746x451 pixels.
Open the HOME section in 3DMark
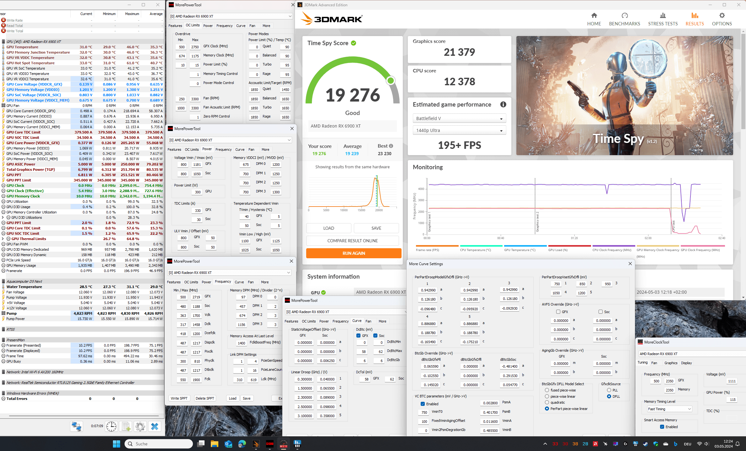tap(594, 19)
